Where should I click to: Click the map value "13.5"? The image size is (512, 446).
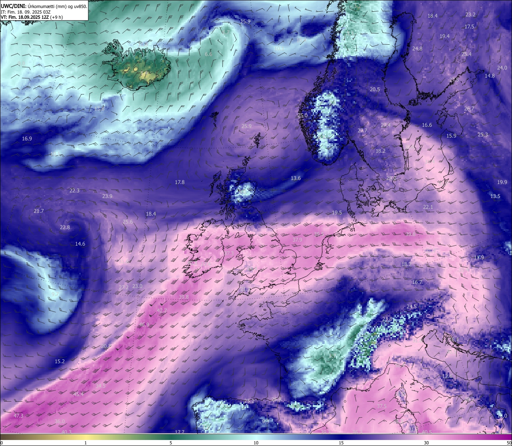(495, 196)
